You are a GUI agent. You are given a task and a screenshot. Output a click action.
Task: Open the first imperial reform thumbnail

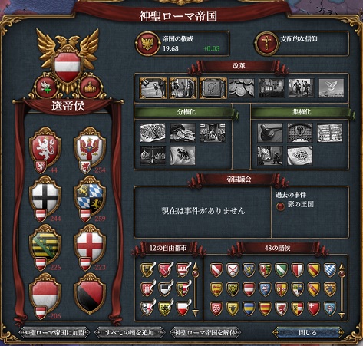coord(153,88)
